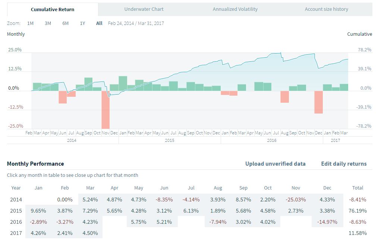Viewport: 378px width, 242px height.
Task: Select the Account size history tab
Action: click(x=326, y=9)
